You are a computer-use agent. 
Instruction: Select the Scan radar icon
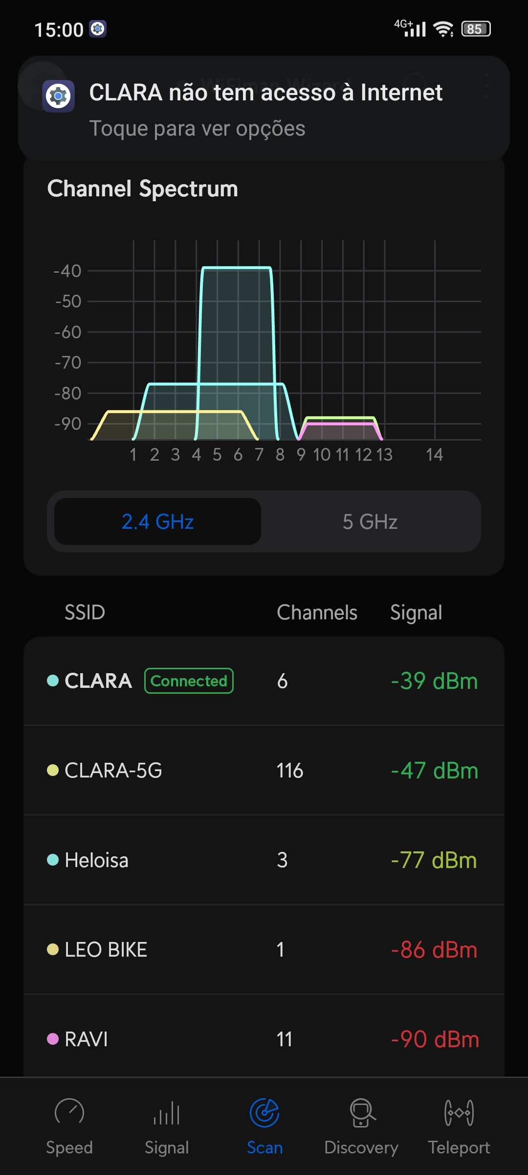(x=264, y=1112)
